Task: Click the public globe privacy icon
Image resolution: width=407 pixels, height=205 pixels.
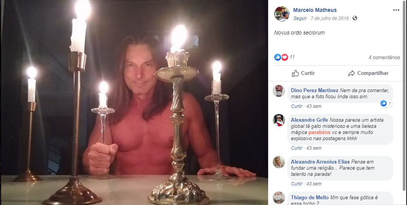Action: 355,18
